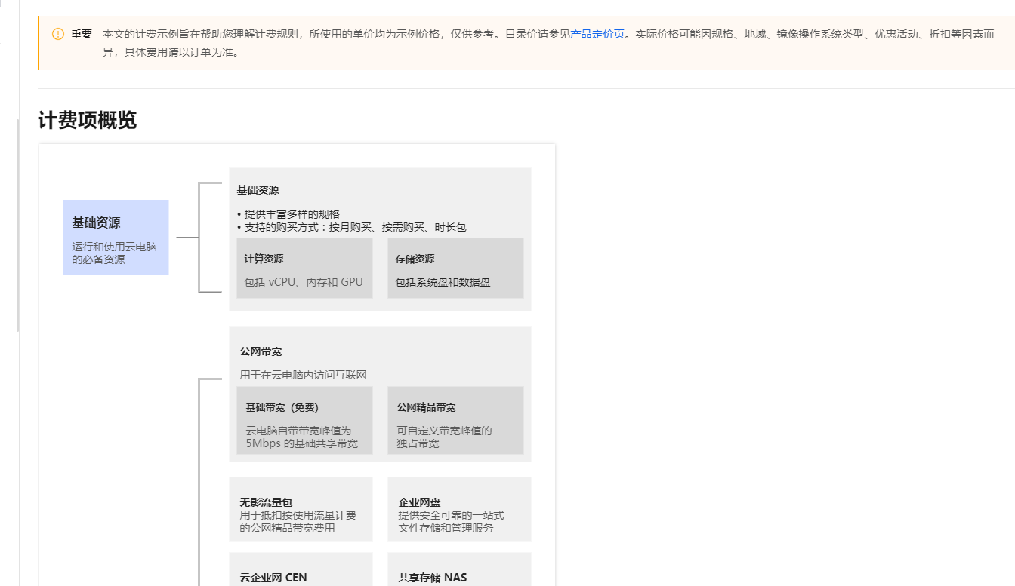1015x586 pixels.
Task: Click text 包括 vCPU、内存和 GPU
Action: [304, 282]
